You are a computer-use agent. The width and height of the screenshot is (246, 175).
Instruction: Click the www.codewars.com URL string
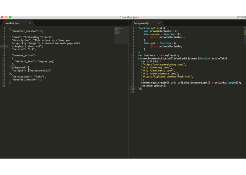tap(159, 74)
